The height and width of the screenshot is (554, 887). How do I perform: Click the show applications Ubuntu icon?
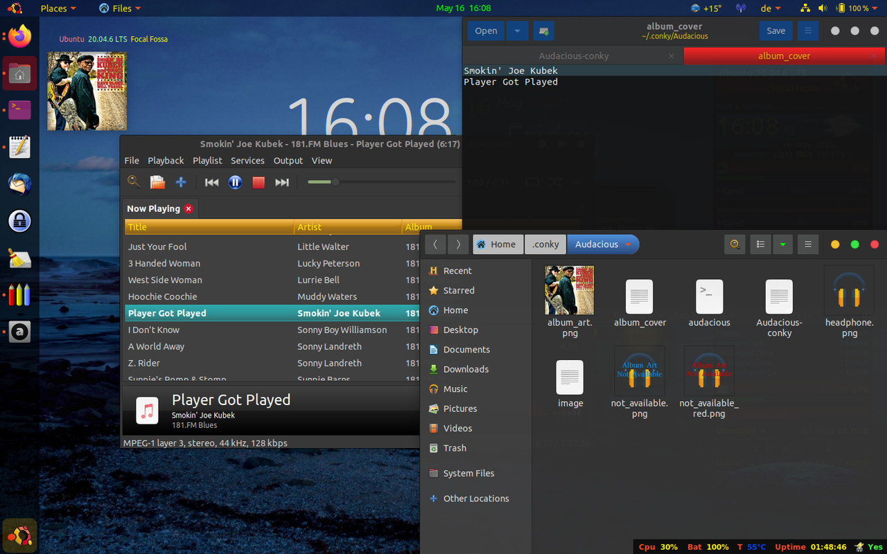coord(19,536)
